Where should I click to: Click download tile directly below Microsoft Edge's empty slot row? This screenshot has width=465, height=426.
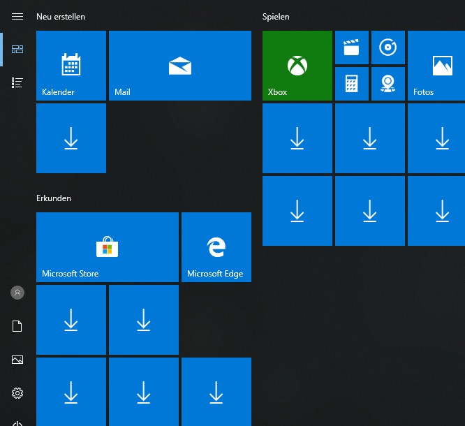pyautogui.click(x=216, y=392)
